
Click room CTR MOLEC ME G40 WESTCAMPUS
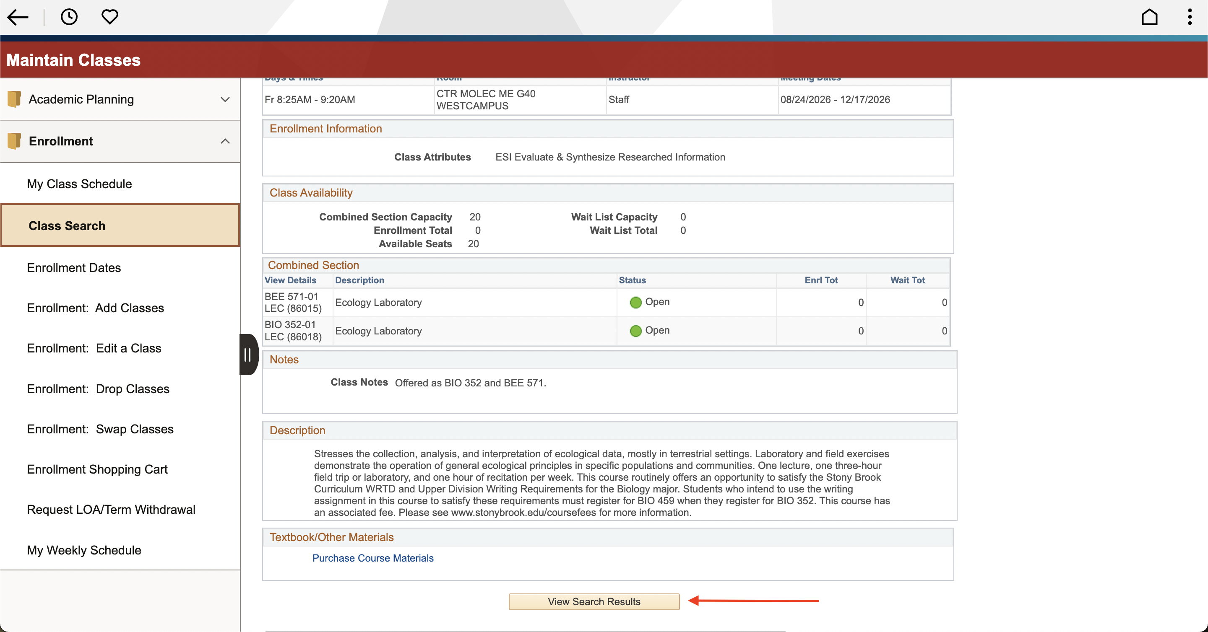point(486,99)
